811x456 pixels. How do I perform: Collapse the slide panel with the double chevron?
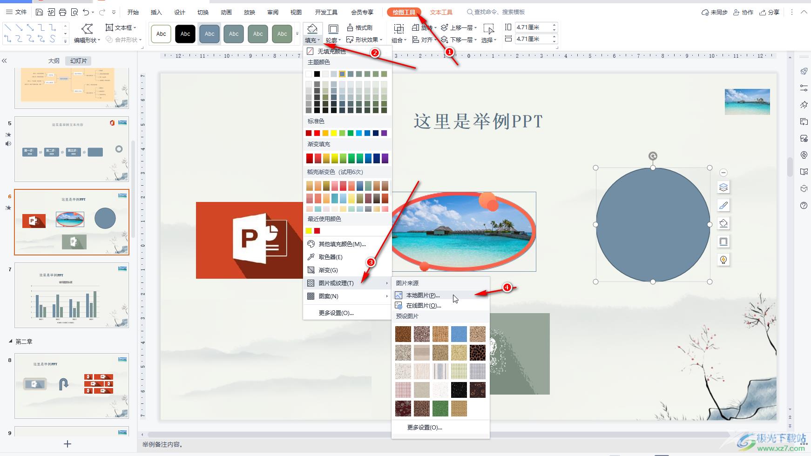point(5,61)
